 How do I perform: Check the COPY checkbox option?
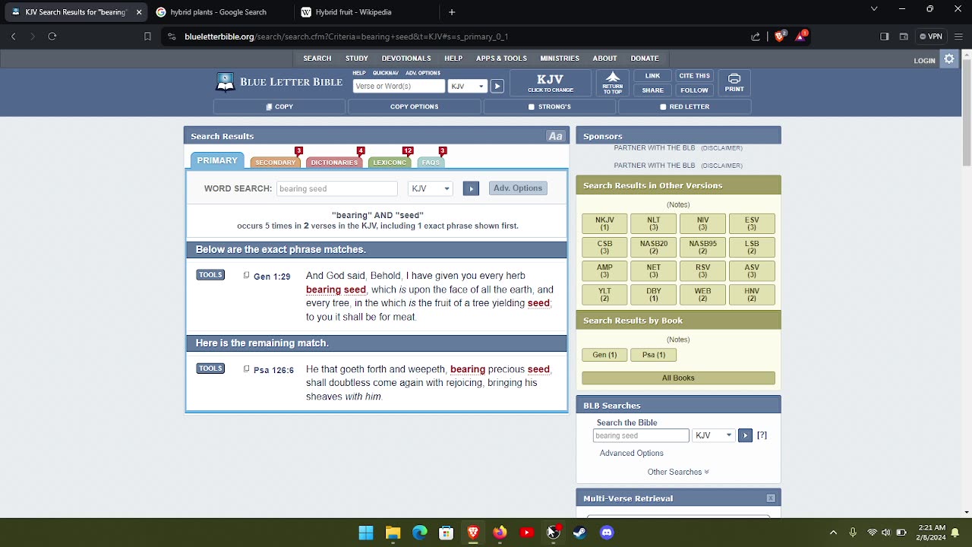click(269, 107)
